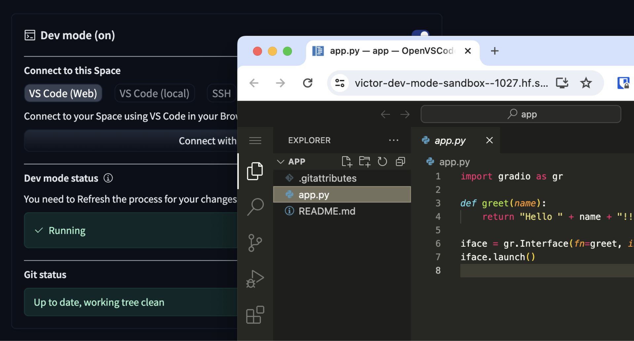Open the Run and Debug view
This screenshot has height=341, width=634.
coord(255,279)
